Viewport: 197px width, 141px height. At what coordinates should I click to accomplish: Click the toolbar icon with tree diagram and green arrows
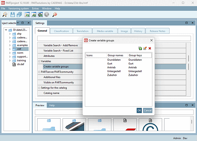[x=27, y=14]
